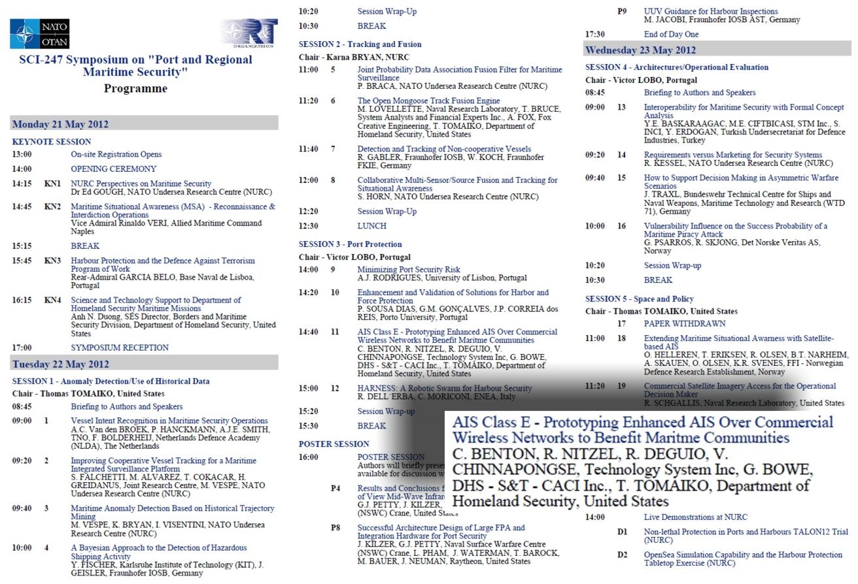Open 'Improving Cooperative Vessel Tracking' paper link
The height and width of the screenshot is (584, 858).
[x=162, y=465]
